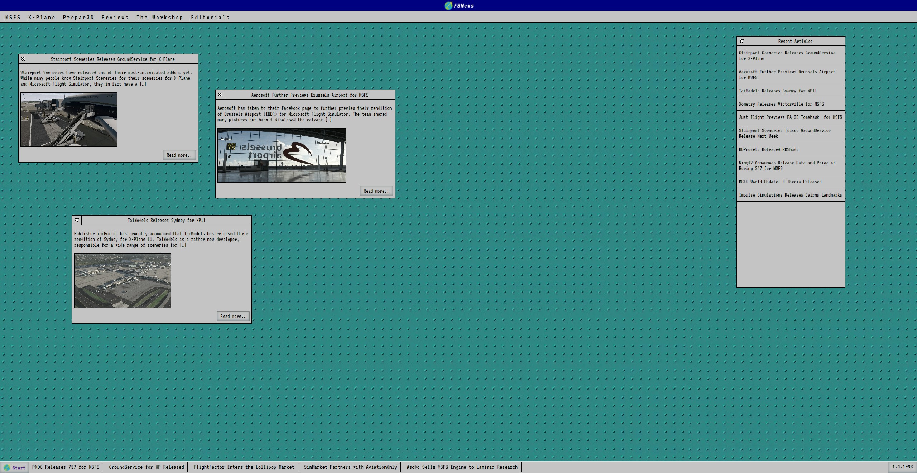This screenshot has height=473, width=917.
Task: Close the Aerosoft Brussels Airport window
Action: pyautogui.click(x=220, y=95)
